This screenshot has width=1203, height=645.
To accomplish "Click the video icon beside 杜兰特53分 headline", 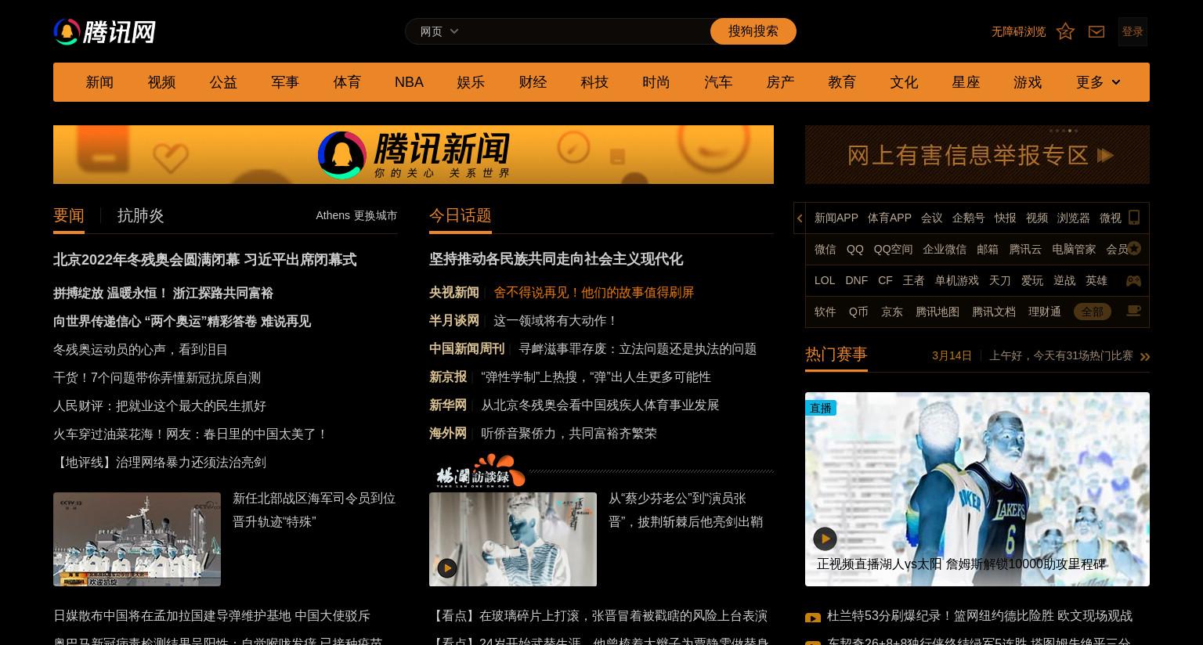I will [813, 618].
